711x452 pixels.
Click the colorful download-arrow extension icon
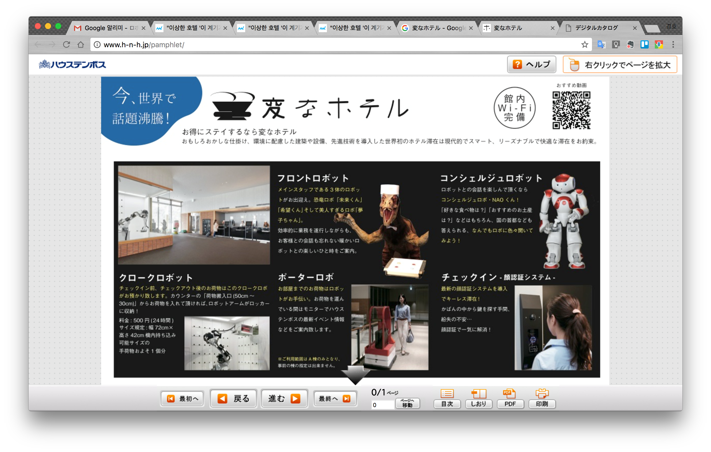(658, 45)
